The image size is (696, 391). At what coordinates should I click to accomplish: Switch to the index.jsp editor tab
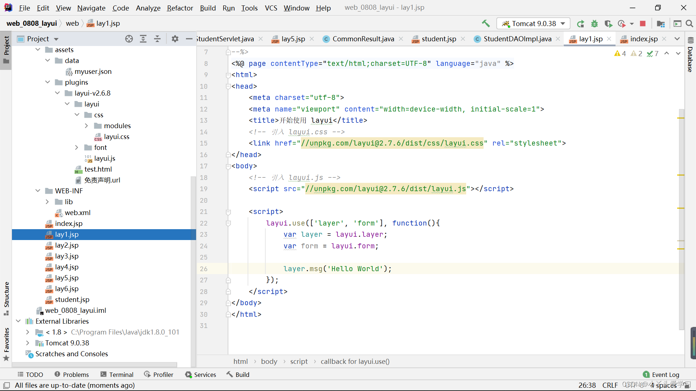(x=644, y=39)
